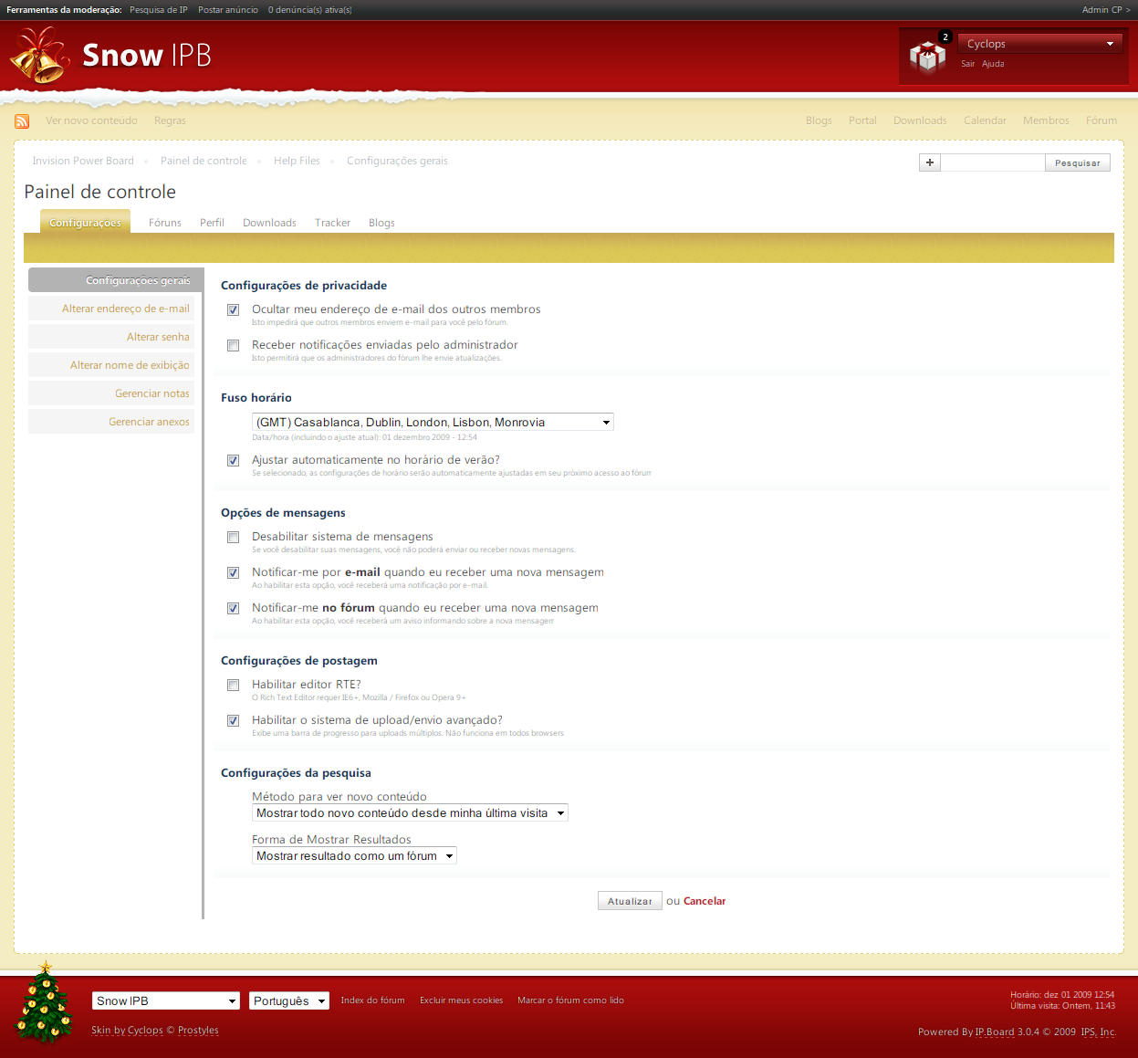The height and width of the screenshot is (1058, 1138).
Task: Click the Christmas tree footer icon
Action: (x=44, y=1004)
